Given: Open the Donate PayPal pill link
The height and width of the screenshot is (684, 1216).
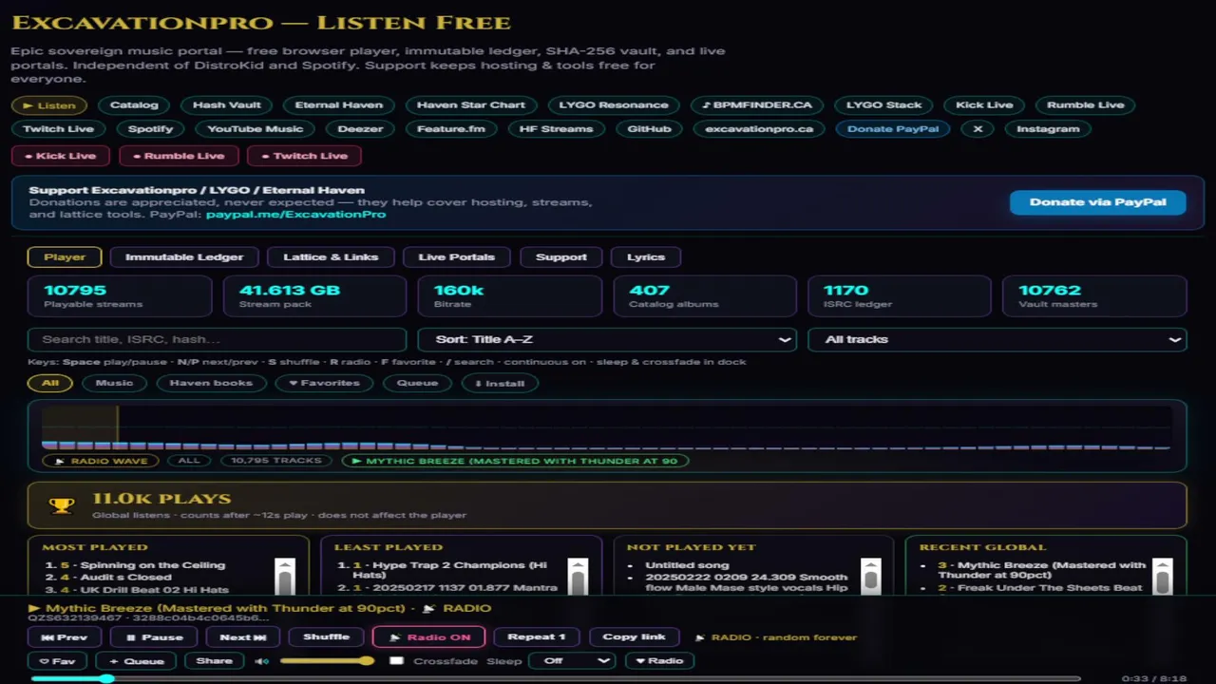Looking at the screenshot, I should 892,129.
